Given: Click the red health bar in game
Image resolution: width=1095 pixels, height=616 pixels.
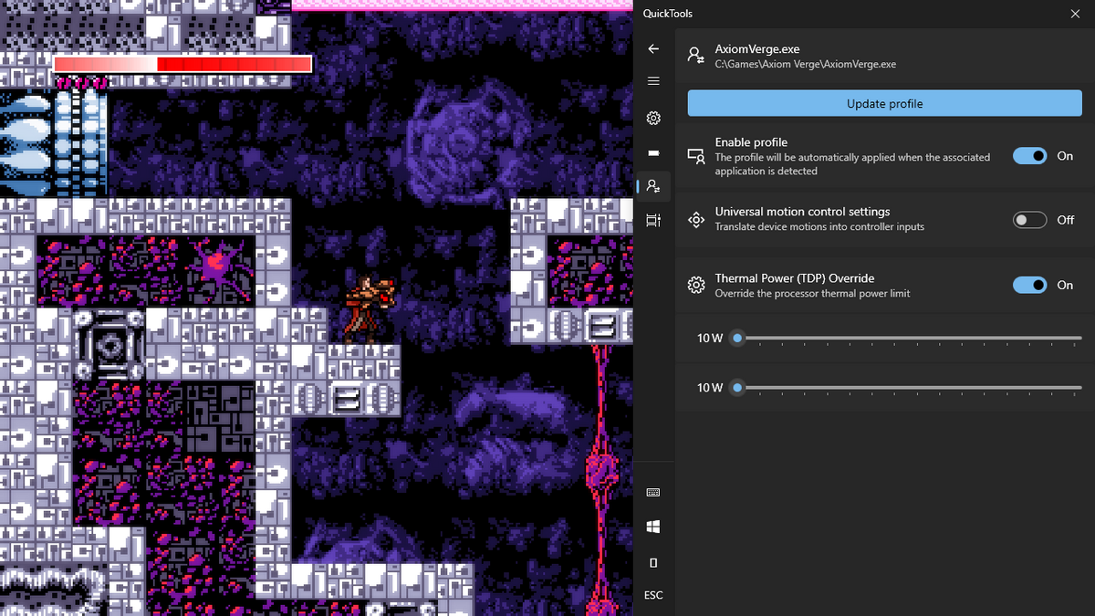Looking at the screenshot, I should [182, 65].
